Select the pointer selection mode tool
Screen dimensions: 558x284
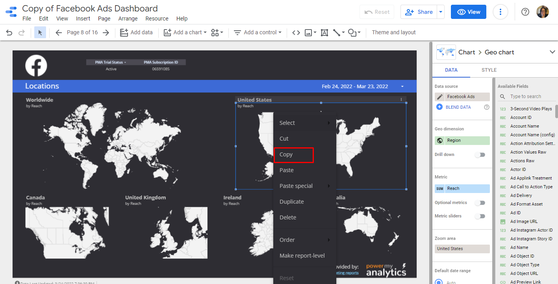[x=40, y=33]
